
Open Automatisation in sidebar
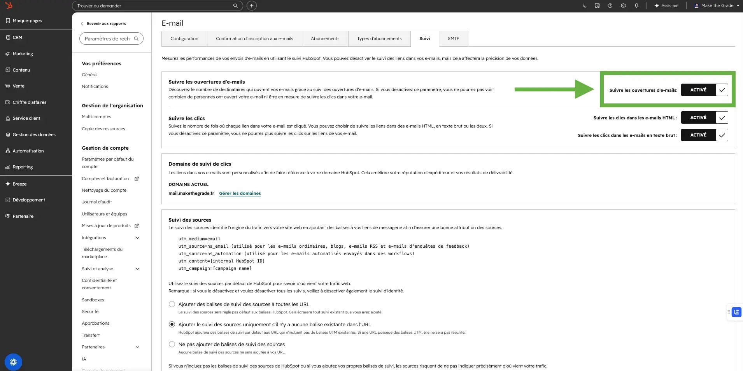(x=25, y=151)
